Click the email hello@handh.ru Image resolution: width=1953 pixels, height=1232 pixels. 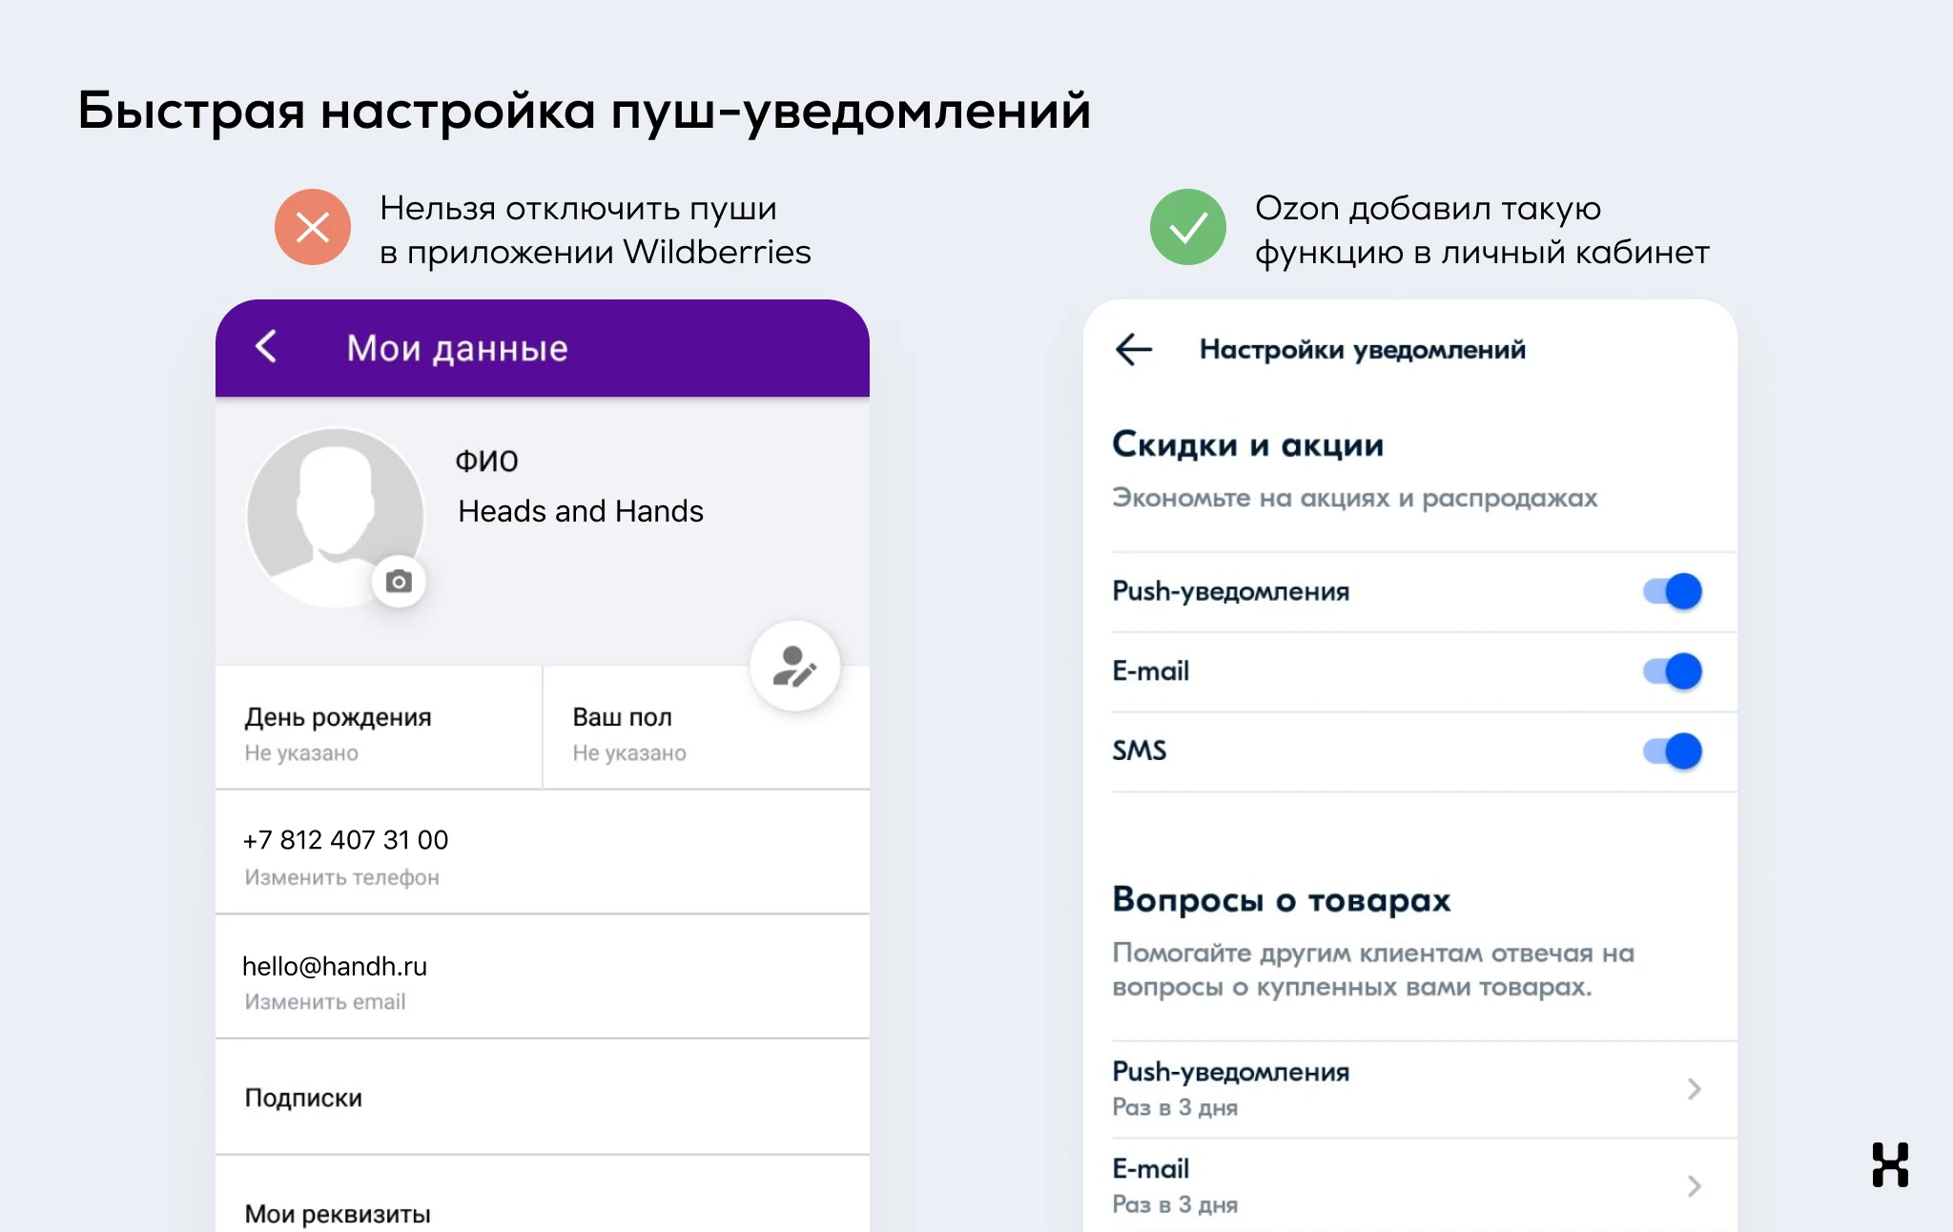tap(335, 966)
